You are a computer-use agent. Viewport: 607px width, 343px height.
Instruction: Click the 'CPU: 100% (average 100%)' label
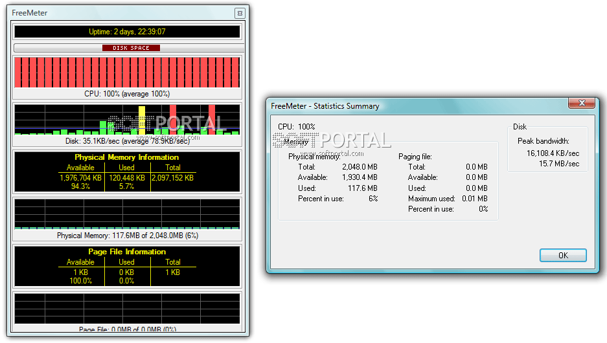pos(127,94)
